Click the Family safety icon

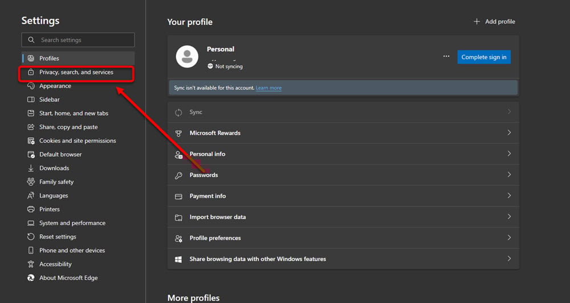point(31,182)
